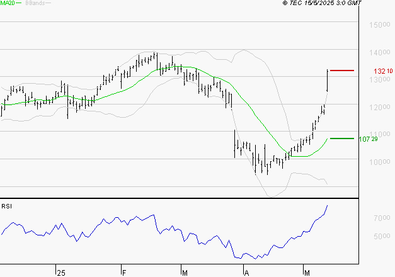This screenshot has height=277, width=395.
Task: Click the green MA20 value marker line
Action: (x=342, y=138)
